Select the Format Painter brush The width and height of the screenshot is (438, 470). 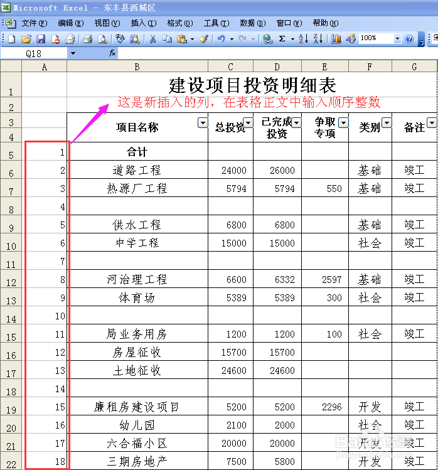204,39
